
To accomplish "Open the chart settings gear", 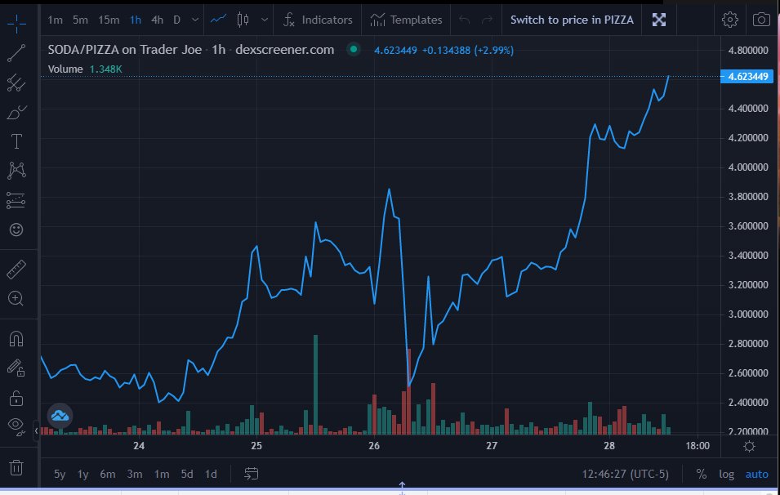I will pos(729,20).
